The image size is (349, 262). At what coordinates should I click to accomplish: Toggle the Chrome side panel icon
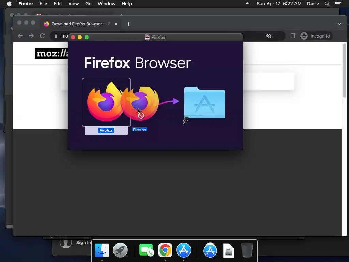pyautogui.click(x=293, y=36)
